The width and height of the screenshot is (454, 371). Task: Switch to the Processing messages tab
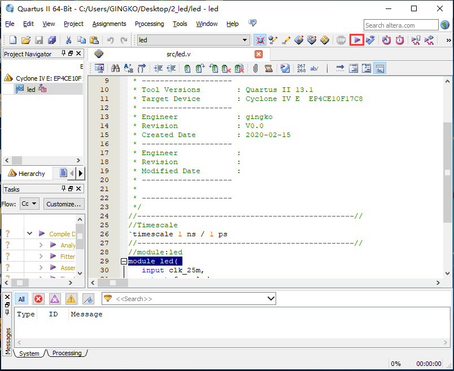pos(67,354)
